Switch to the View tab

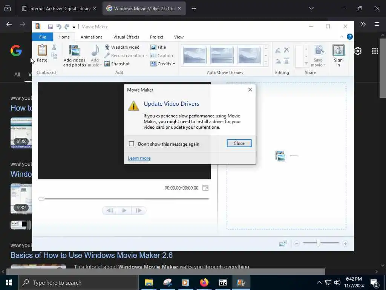(179, 37)
